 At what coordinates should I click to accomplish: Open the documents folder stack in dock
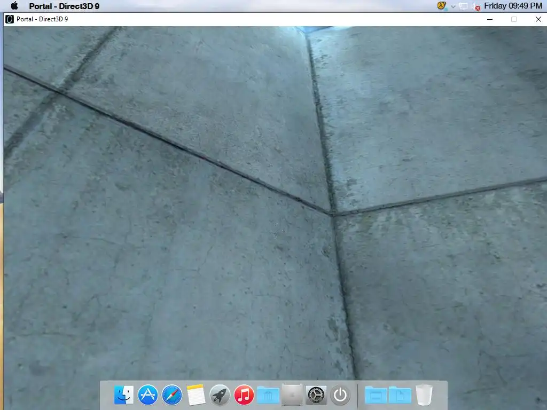pos(400,395)
